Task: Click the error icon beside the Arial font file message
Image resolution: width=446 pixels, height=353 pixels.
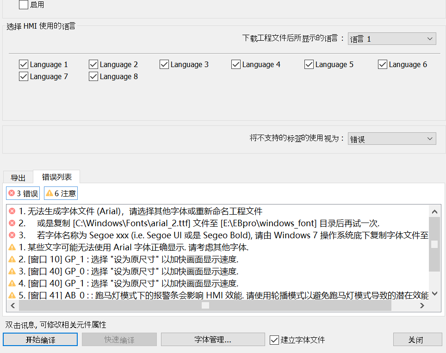Action: (x=12, y=211)
